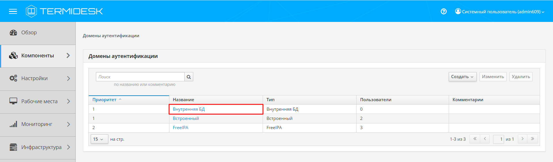Click the user avatar icon

pyautogui.click(x=458, y=11)
